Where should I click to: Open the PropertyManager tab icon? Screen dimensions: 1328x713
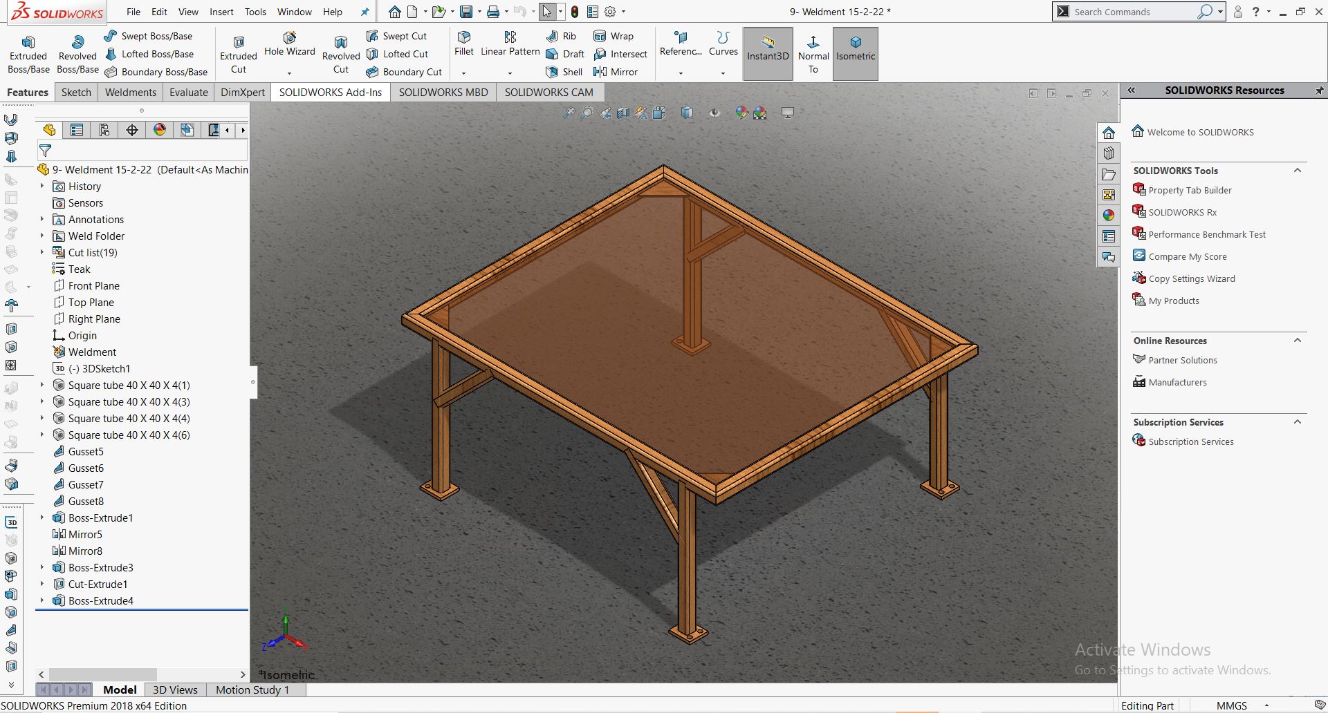pyautogui.click(x=77, y=130)
